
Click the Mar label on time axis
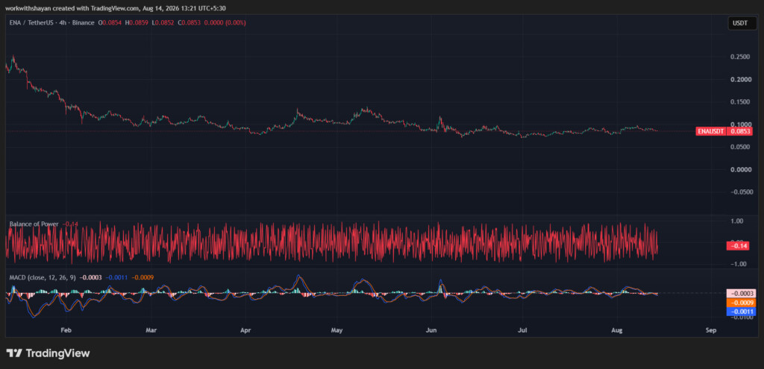151,330
